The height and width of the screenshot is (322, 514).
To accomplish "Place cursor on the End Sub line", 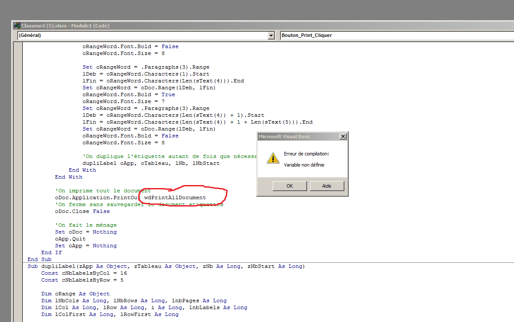I will point(40,259).
